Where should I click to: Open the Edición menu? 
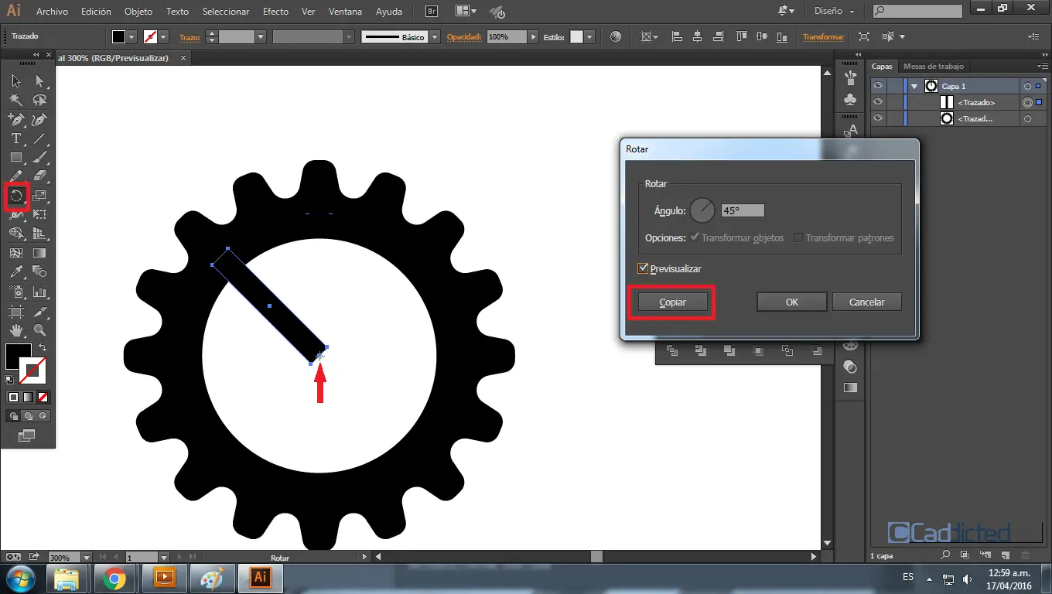point(96,12)
